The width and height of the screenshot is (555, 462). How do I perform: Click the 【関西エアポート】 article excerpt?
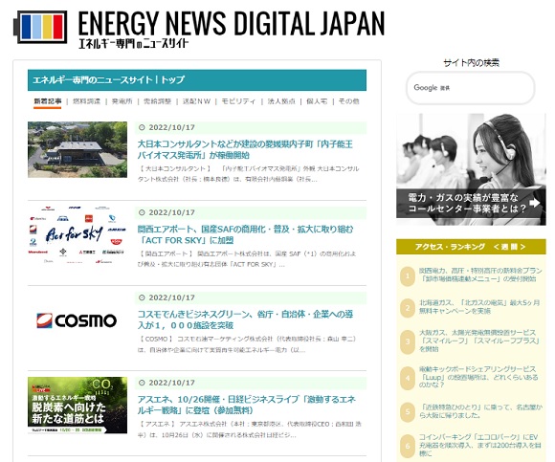tap(247, 259)
